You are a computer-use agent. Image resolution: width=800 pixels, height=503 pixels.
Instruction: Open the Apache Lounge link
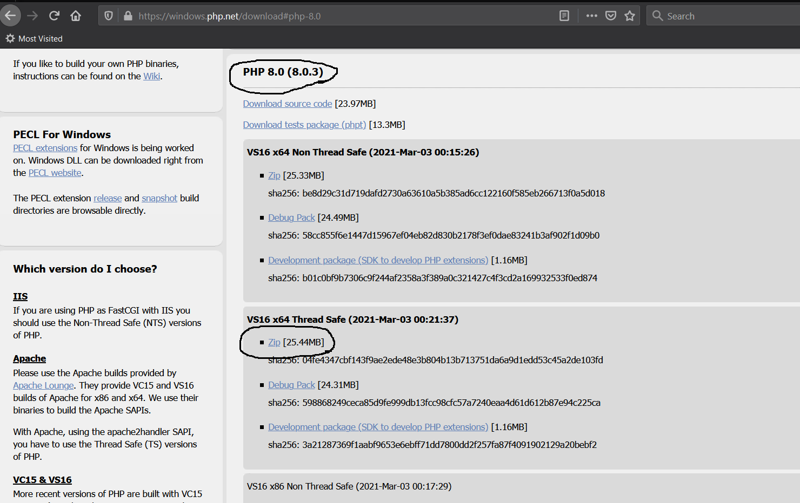click(43, 385)
